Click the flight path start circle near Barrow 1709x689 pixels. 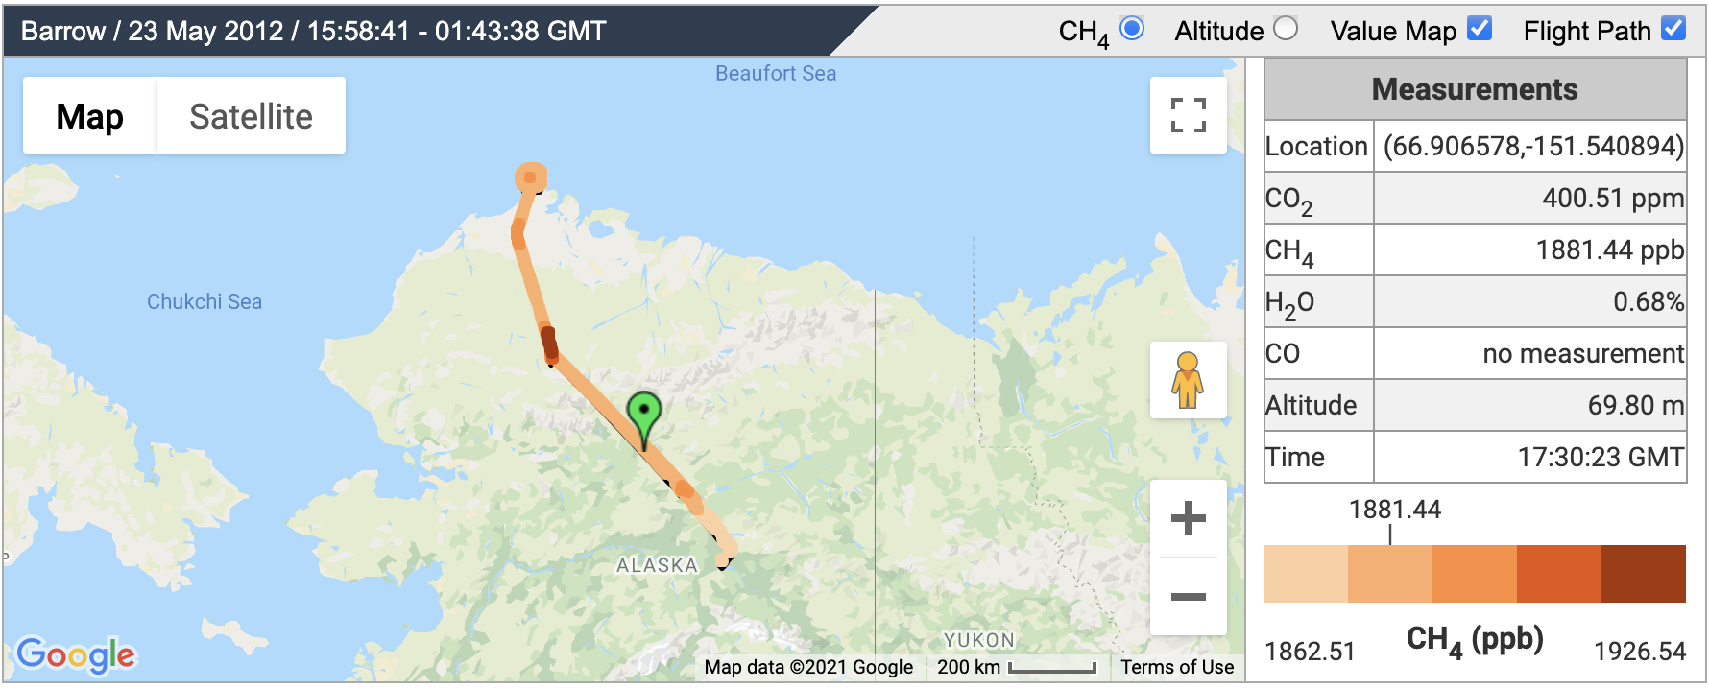point(530,178)
